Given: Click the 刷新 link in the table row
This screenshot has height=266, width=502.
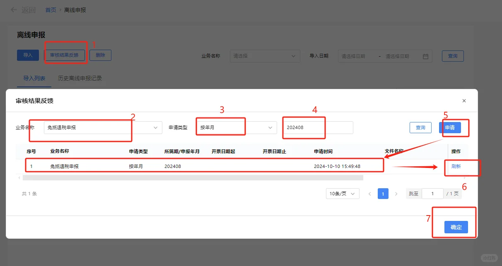Looking at the screenshot, I should pyautogui.click(x=456, y=166).
